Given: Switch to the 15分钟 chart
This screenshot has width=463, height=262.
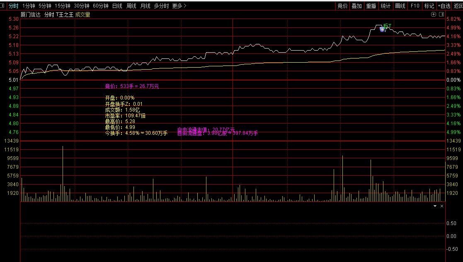Looking at the screenshot, I should (63, 6).
